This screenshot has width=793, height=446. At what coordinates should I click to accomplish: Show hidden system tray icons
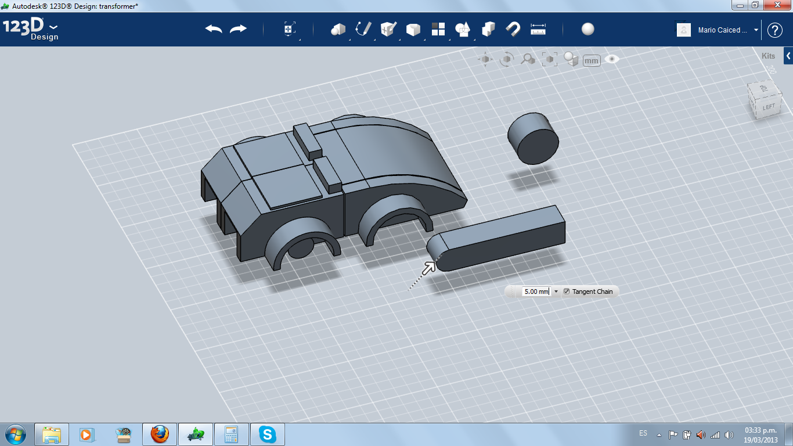point(659,435)
